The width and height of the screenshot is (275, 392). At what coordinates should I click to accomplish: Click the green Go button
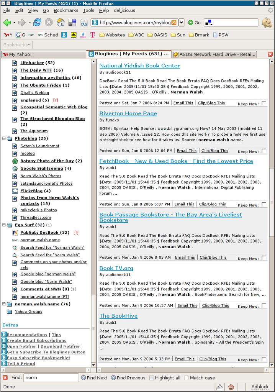pyautogui.click(x=194, y=23)
